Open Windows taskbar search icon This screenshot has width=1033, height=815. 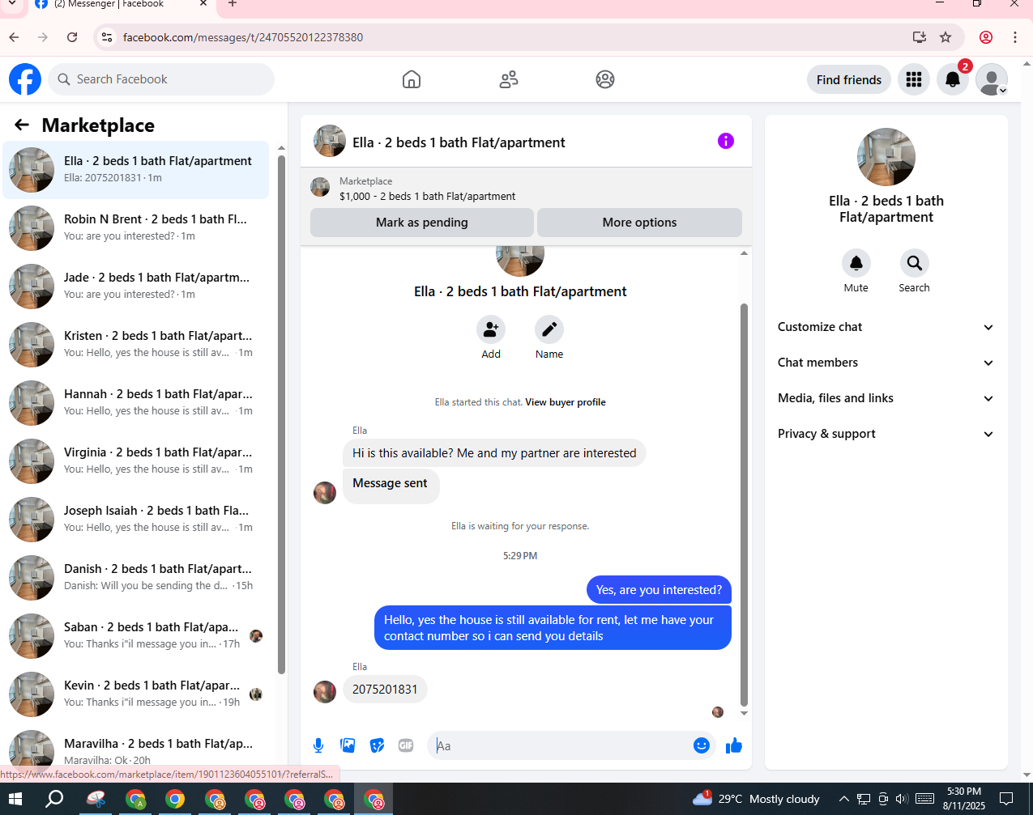point(54,800)
